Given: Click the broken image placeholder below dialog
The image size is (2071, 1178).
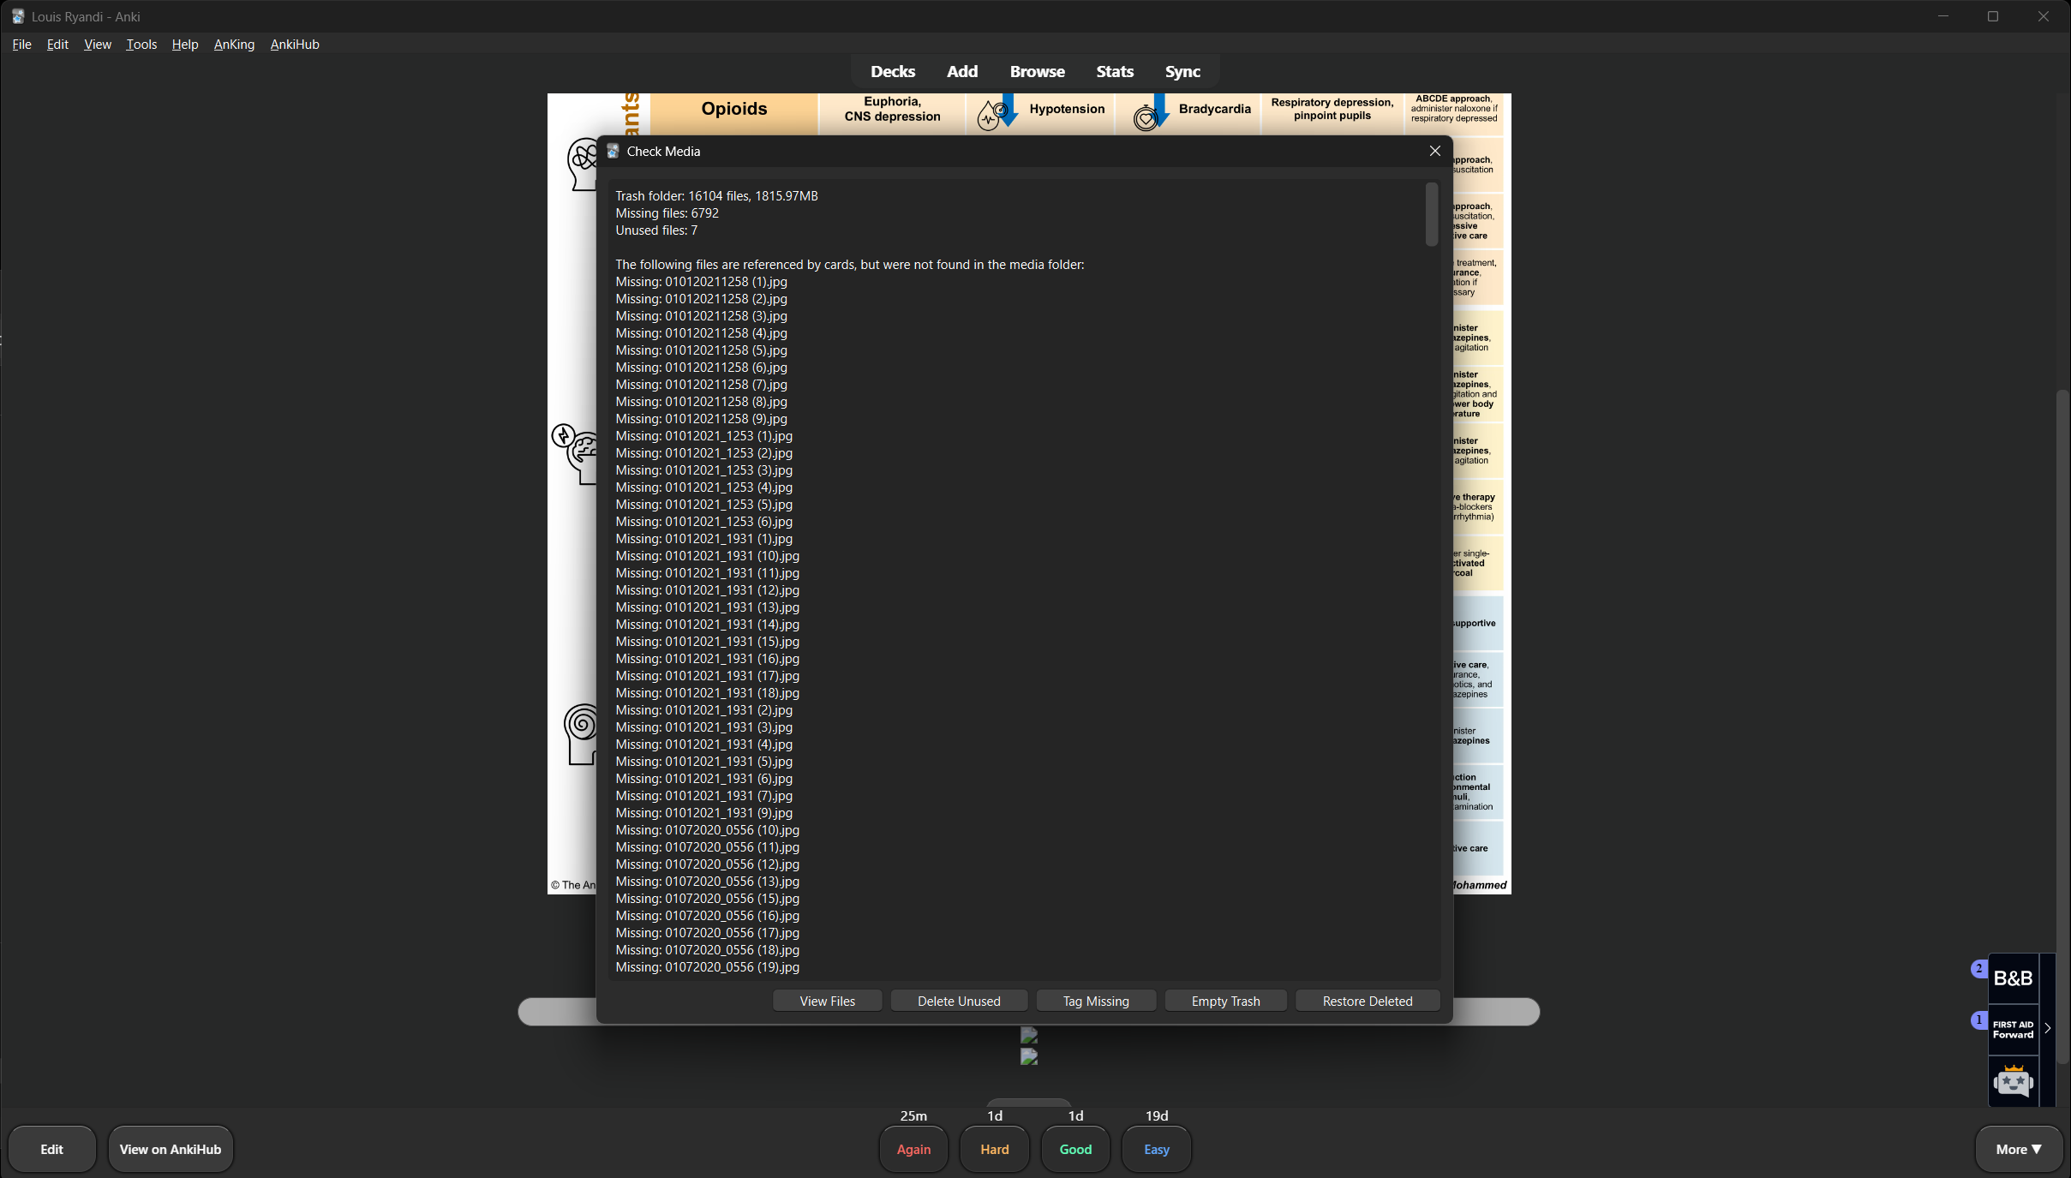Looking at the screenshot, I should (x=1029, y=1036).
